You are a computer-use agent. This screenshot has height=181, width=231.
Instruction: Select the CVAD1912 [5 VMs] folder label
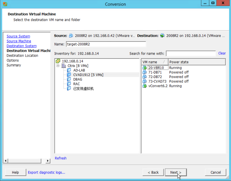pyautogui.click(x=88, y=75)
